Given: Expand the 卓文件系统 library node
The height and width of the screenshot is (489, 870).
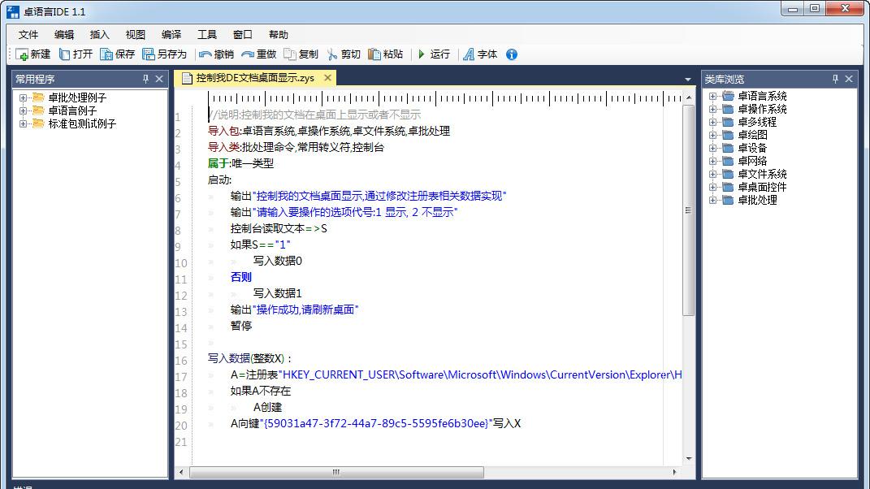Looking at the screenshot, I should pyautogui.click(x=712, y=175).
